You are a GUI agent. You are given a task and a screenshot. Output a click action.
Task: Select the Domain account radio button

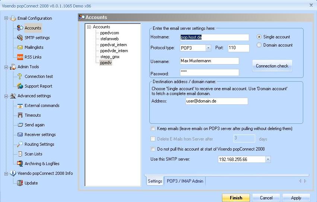coord(259,45)
